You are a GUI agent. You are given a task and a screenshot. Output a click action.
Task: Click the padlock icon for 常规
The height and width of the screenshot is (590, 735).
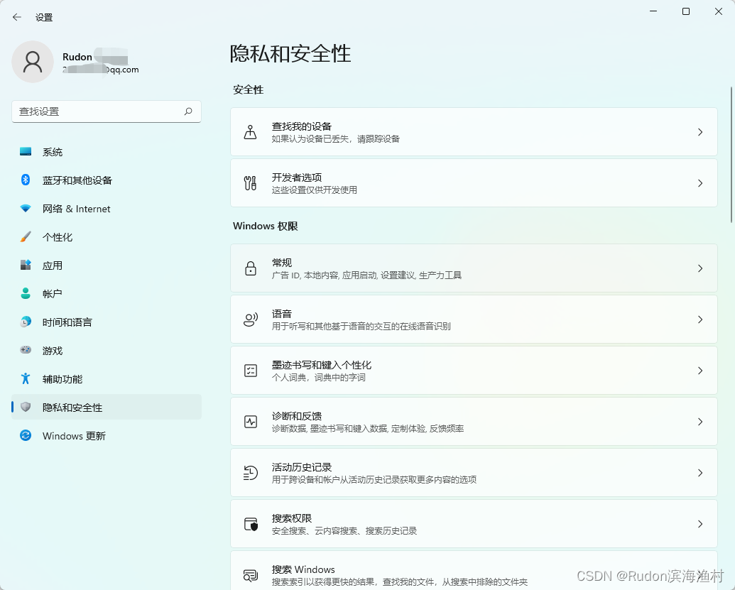(x=250, y=268)
